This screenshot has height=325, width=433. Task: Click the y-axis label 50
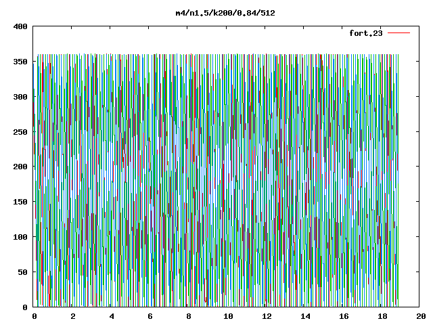coord(23,272)
